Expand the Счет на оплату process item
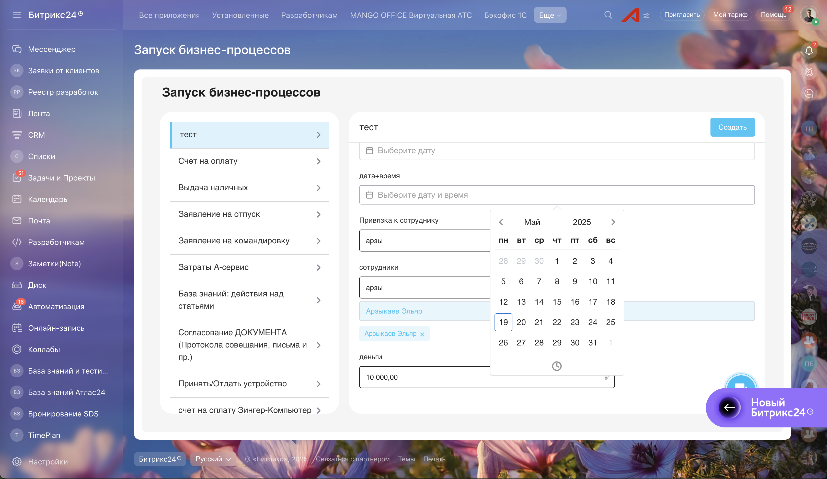Viewport: 827px width, 479px height. pos(249,161)
